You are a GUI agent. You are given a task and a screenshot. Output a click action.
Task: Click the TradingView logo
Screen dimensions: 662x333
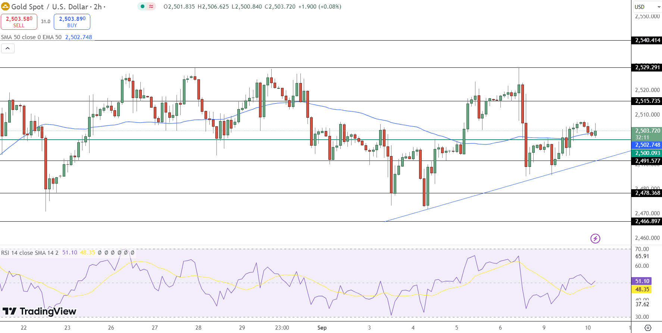coord(39,311)
